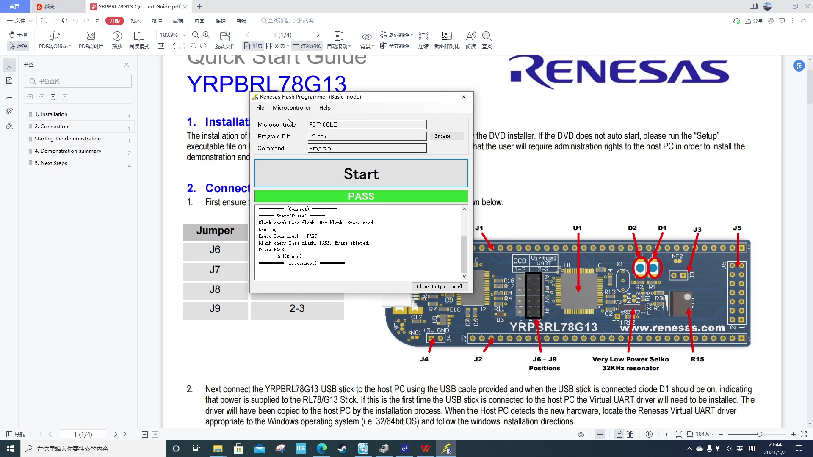Click the 压缩 compress PDF icon

click(x=423, y=36)
